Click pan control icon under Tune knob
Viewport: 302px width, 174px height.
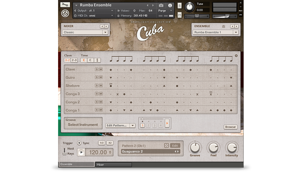point(197,16)
